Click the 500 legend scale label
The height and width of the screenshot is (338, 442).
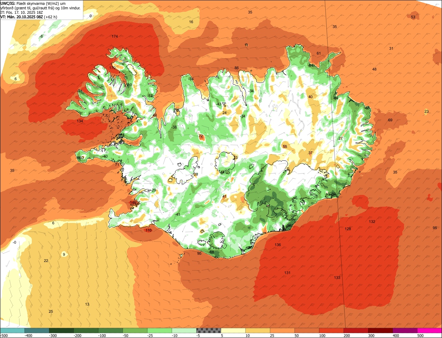coord(421,335)
